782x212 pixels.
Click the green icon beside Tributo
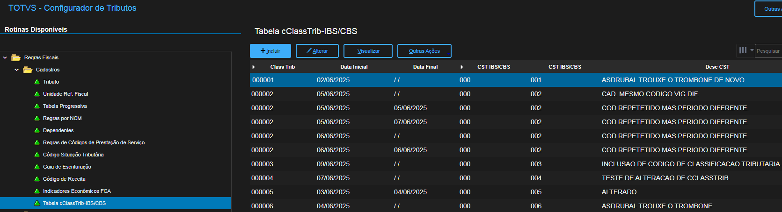pyautogui.click(x=37, y=82)
